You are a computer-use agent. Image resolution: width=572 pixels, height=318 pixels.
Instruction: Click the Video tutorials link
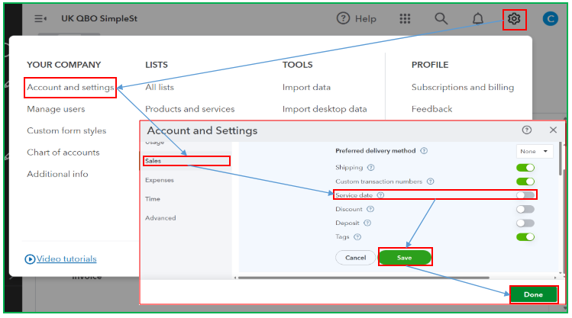(66, 259)
